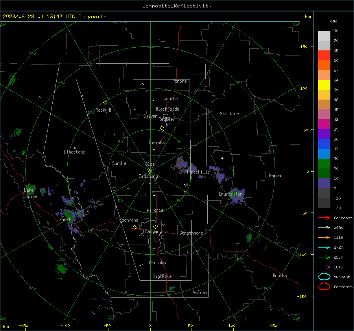Click the magenta 18TS arrow legend icon
The image size is (354, 331).
(x=324, y=267)
